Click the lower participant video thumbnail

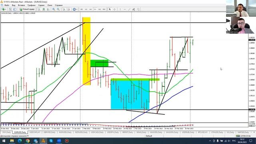241,25
